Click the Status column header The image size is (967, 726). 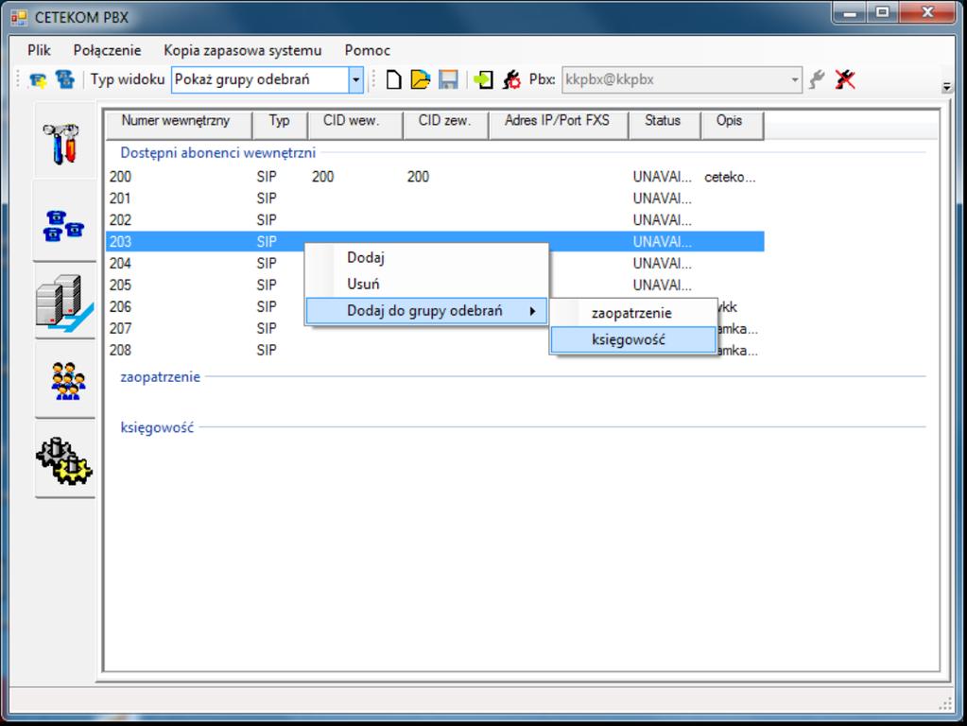pos(665,125)
